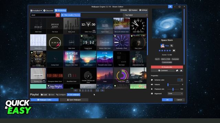Viewport: 220px width, 123px height.
Task: Select the Day/Night wallpaper thumbnail
Action: [x=55, y=86]
